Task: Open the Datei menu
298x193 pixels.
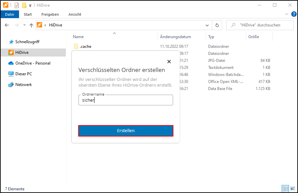Action: pos(10,14)
